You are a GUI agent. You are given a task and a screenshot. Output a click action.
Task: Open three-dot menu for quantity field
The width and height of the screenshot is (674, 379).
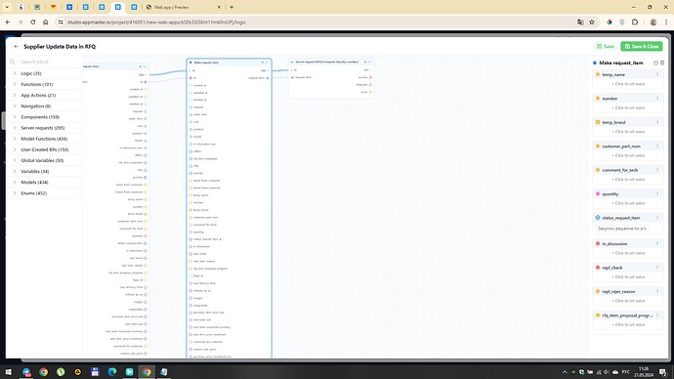coord(657,193)
